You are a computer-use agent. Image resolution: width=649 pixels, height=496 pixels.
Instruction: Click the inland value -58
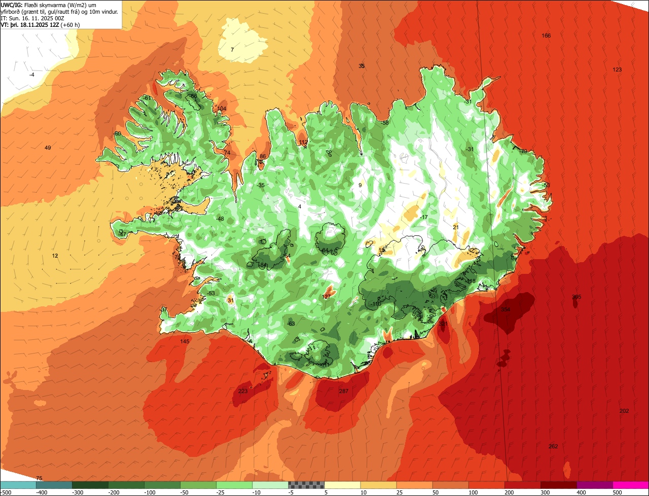[385, 123]
